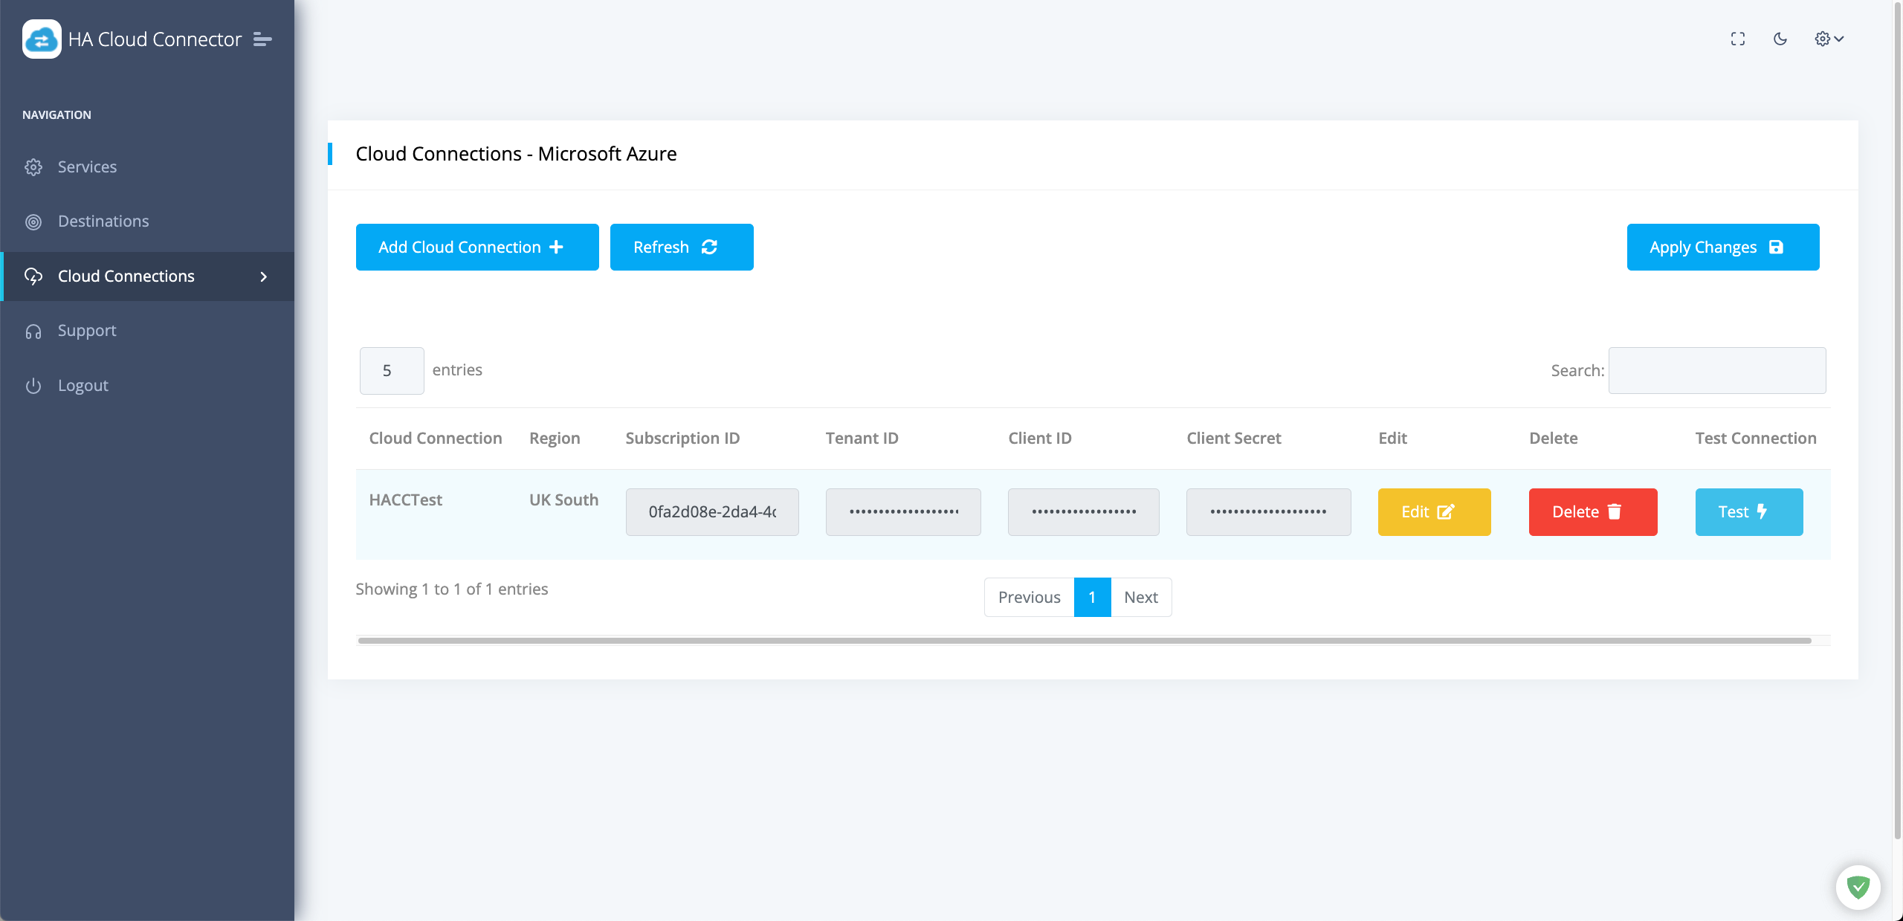
Task: Edit the HACCTest connection
Action: [x=1435, y=512]
